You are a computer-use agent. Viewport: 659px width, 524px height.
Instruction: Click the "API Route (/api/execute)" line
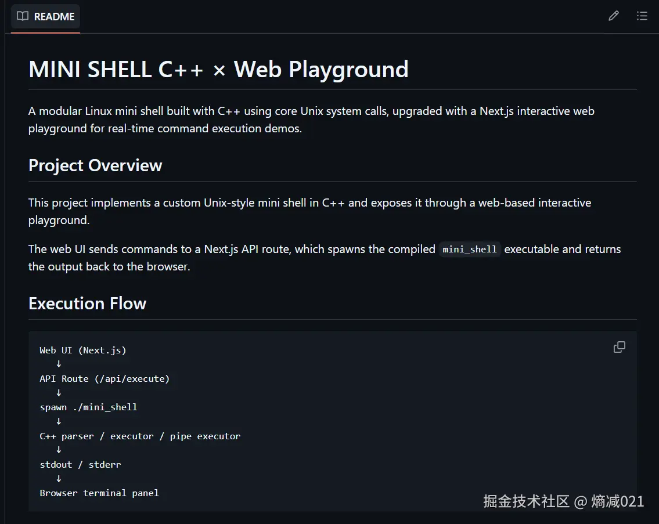[x=105, y=379]
